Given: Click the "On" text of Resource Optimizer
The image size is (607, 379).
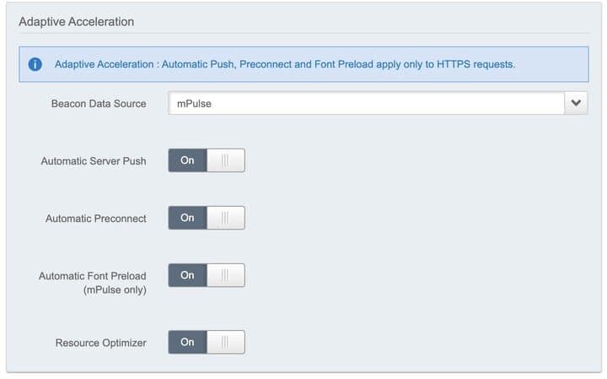Looking at the screenshot, I should click(187, 342).
